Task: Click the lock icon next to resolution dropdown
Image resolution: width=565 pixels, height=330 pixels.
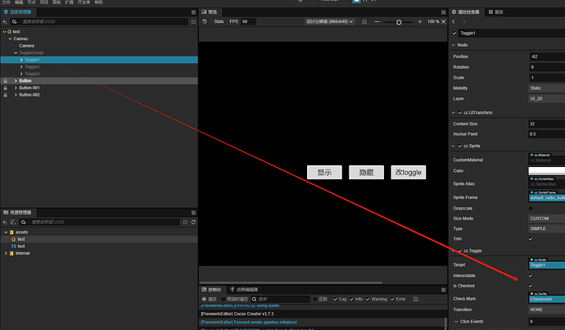Action: click(x=364, y=21)
